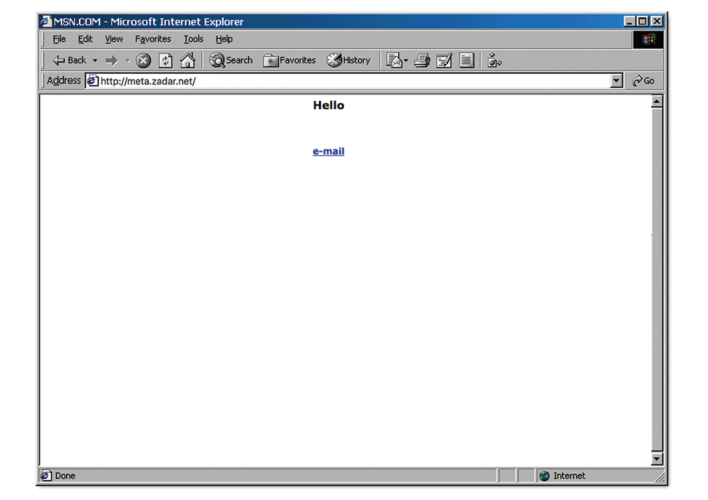The width and height of the screenshot is (708, 500).
Task: Refresh the page with the Refresh icon
Action: click(165, 61)
